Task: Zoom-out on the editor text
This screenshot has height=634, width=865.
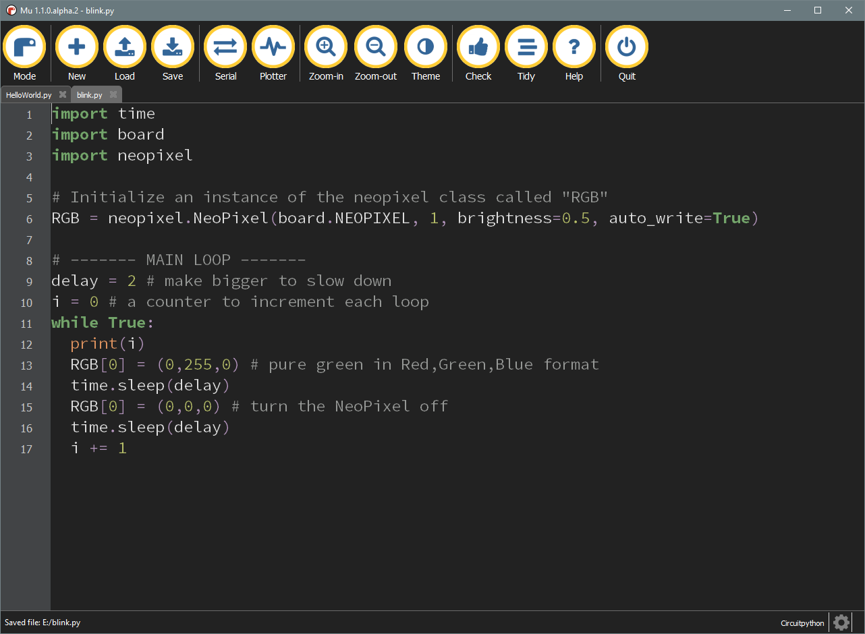Action: coord(376,53)
